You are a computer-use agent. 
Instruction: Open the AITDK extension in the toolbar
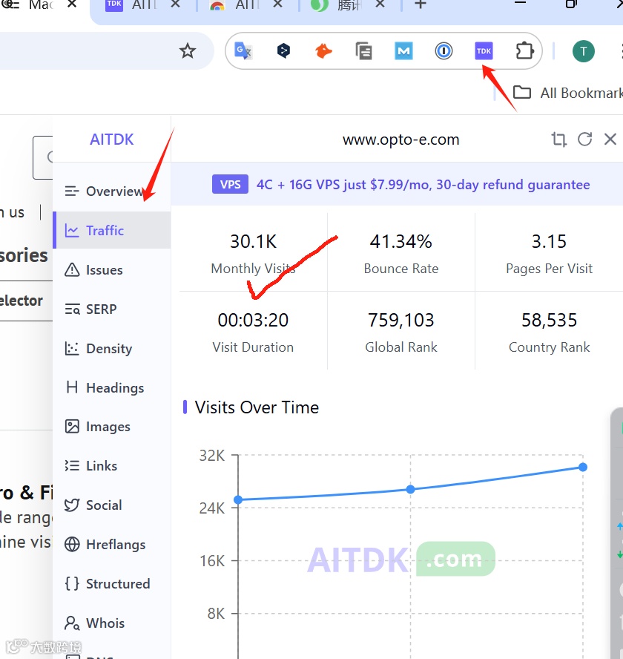(x=484, y=51)
